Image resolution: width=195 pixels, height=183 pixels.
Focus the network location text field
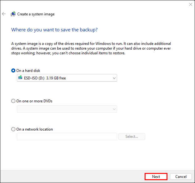[67, 137]
